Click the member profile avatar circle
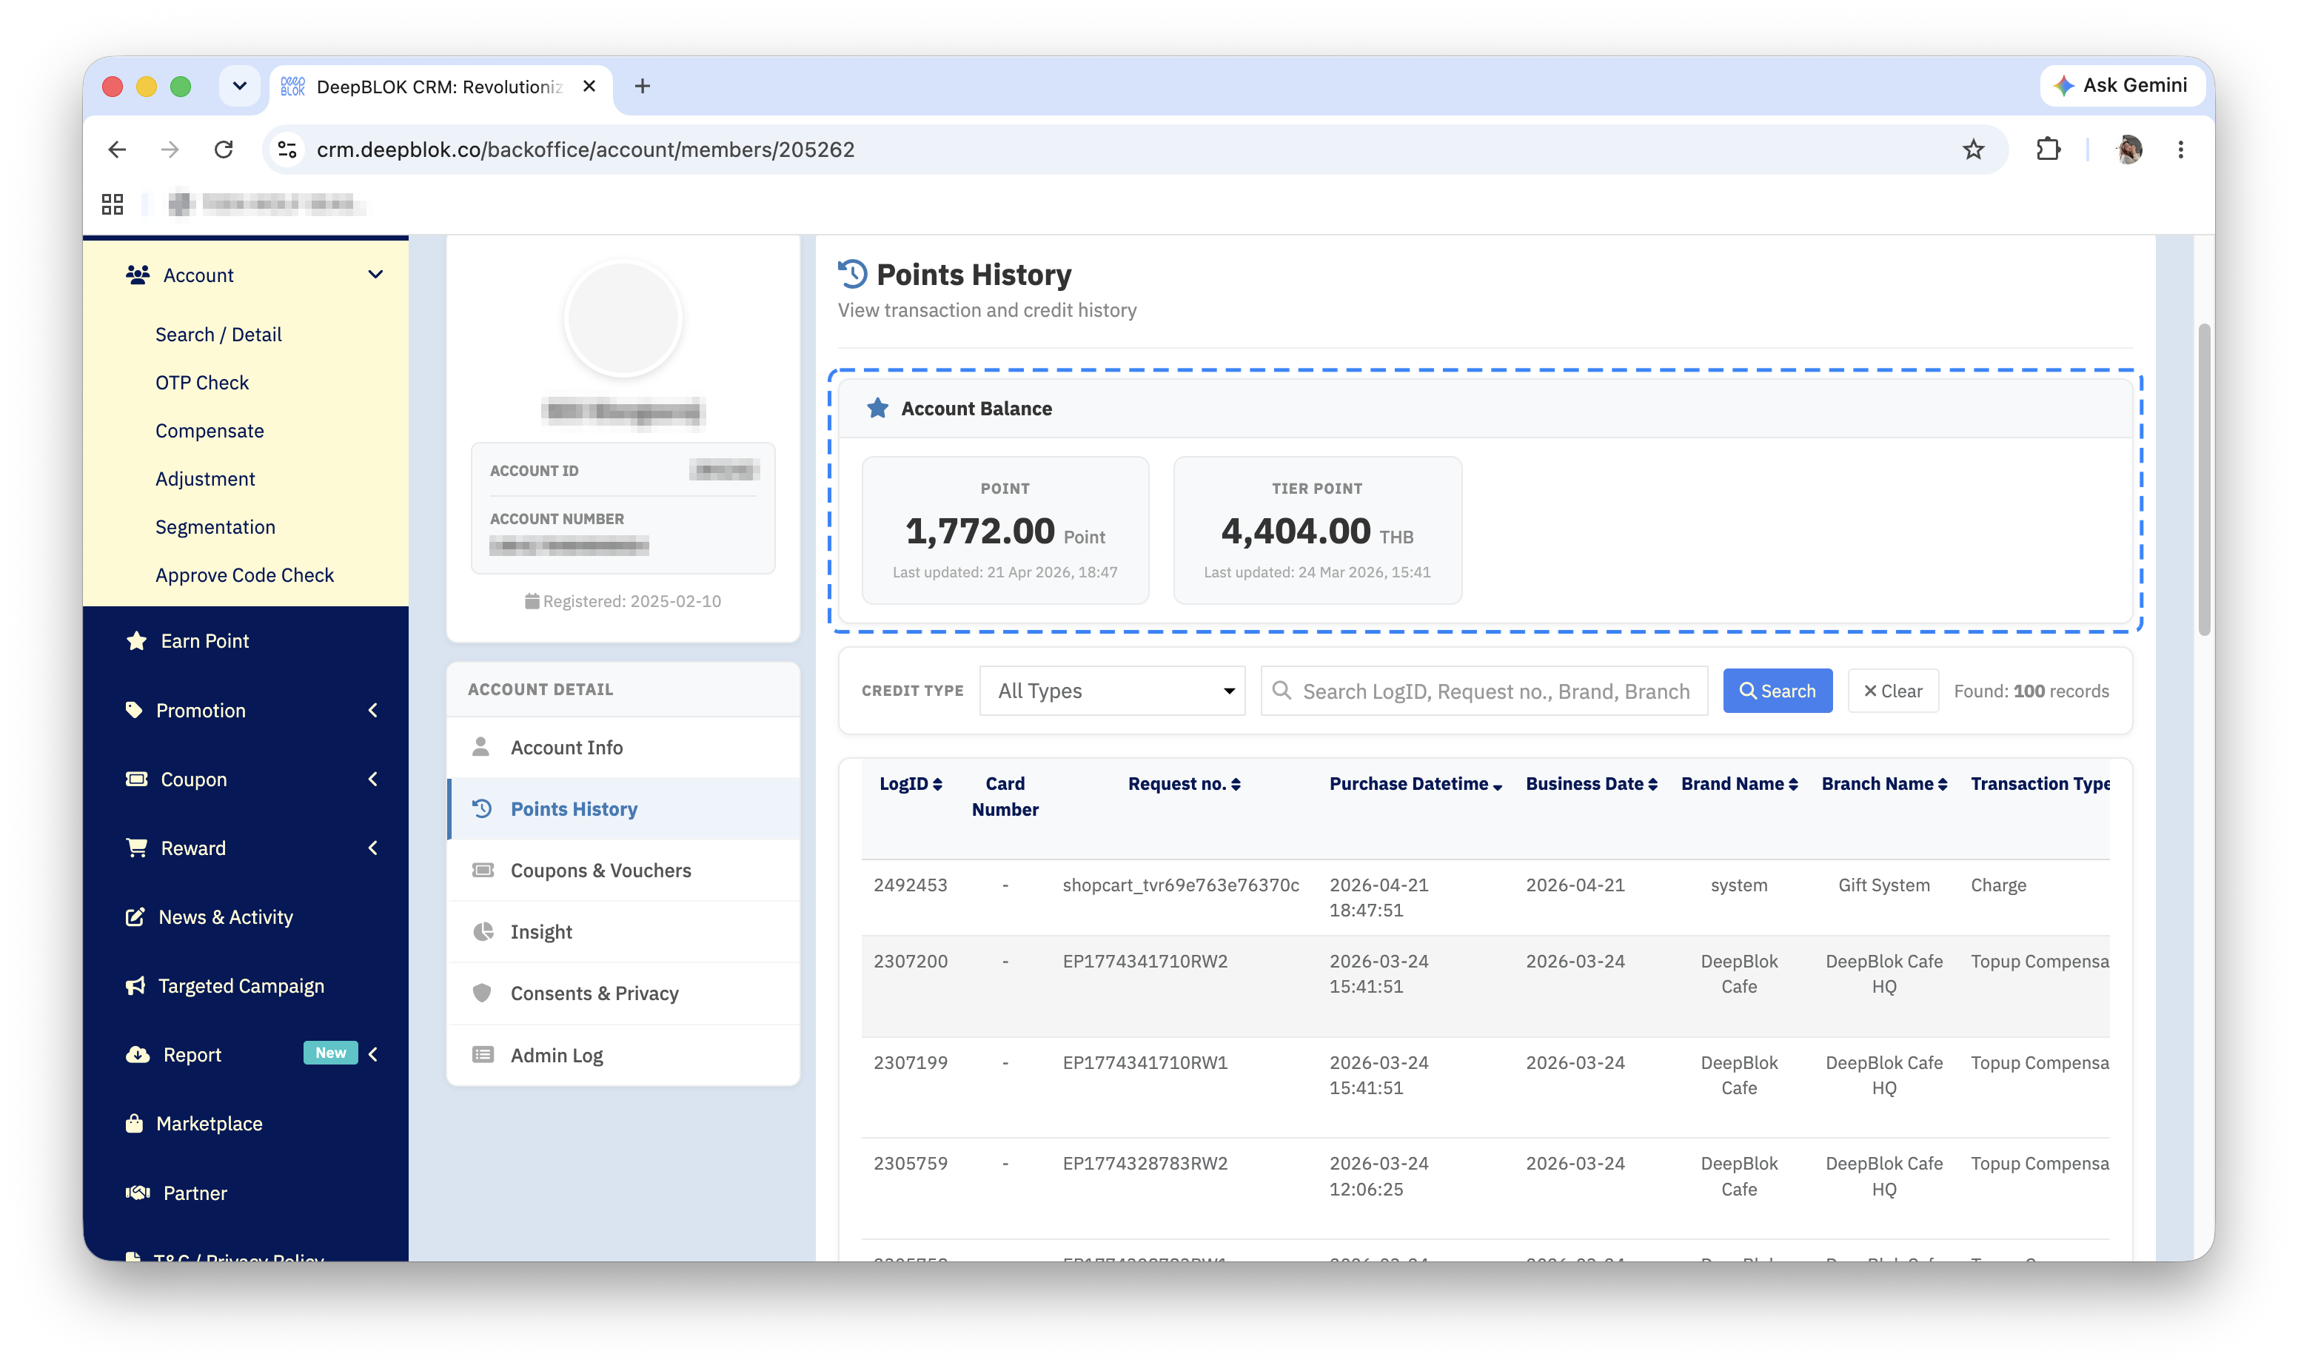This screenshot has width=2298, height=1371. (623, 319)
